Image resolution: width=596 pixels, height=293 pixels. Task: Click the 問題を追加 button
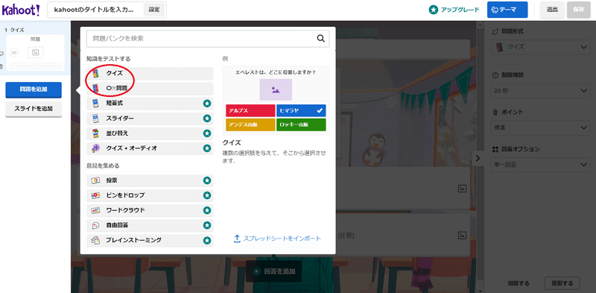coord(34,89)
